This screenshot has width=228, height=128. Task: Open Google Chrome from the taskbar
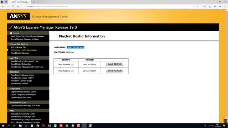[x=38, y=126]
